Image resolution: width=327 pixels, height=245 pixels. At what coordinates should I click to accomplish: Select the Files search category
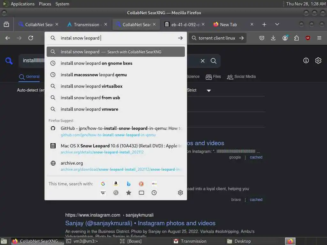coord(213,77)
